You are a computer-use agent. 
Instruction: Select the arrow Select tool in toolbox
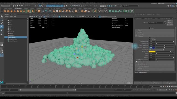click(2, 16)
